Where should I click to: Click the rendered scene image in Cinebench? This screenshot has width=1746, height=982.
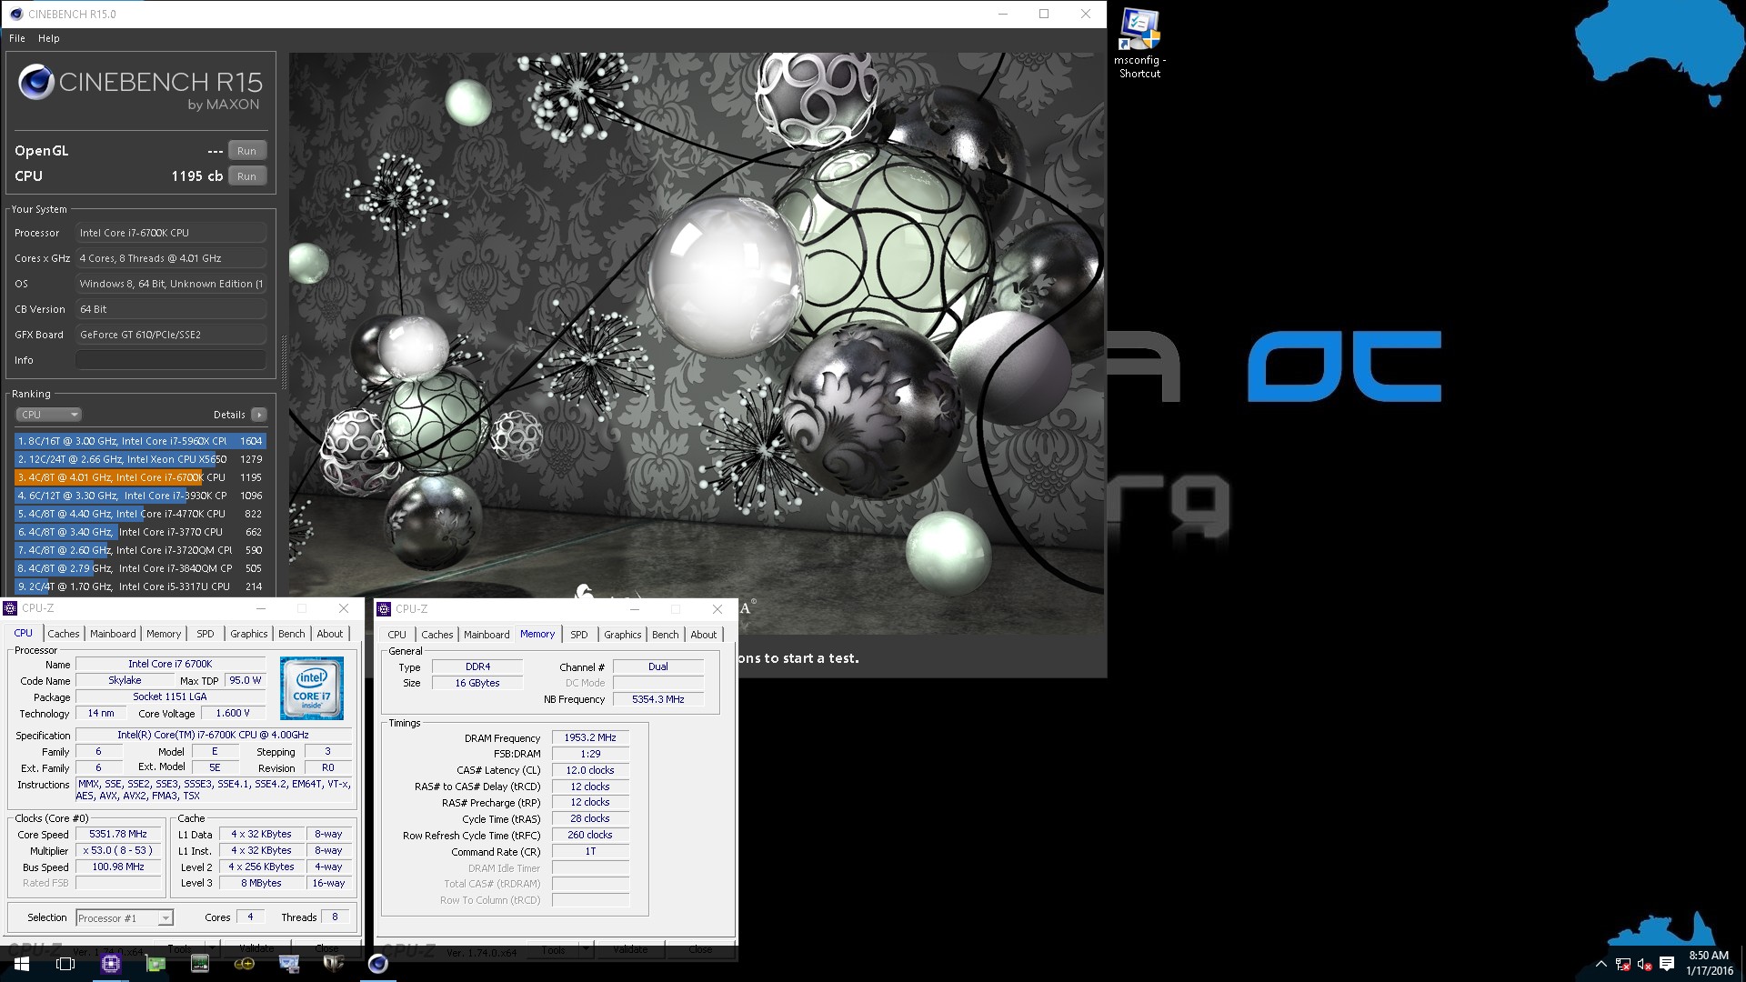point(697,343)
